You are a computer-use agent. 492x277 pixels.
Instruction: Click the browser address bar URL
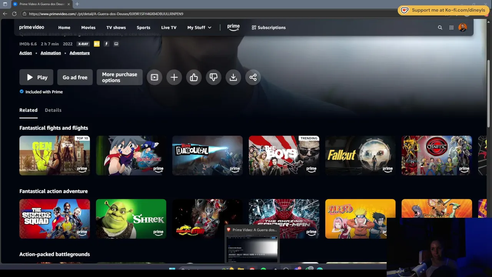coord(106,13)
